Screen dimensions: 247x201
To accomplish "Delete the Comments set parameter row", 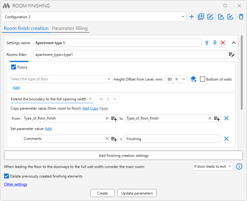I will pos(226,139).
